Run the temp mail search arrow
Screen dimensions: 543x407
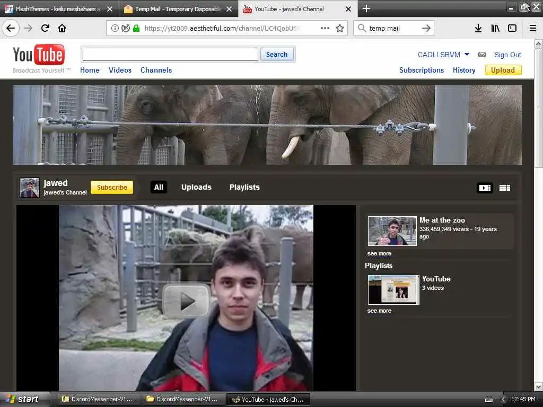click(426, 28)
